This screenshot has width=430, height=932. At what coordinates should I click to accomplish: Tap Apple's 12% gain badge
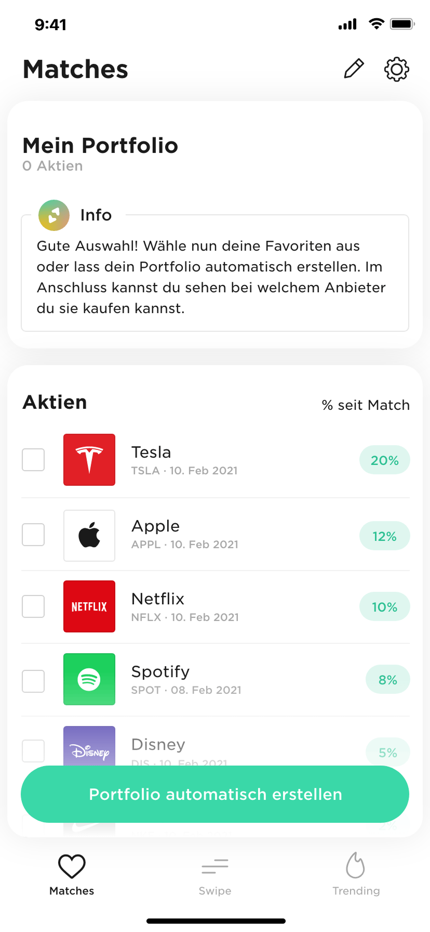[x=384, y=536]
